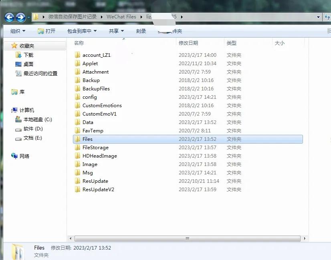Image resolution: width=331 pixels, height=260 pixels.
Task: Select Data folder icon
Action: pos(77,122)
